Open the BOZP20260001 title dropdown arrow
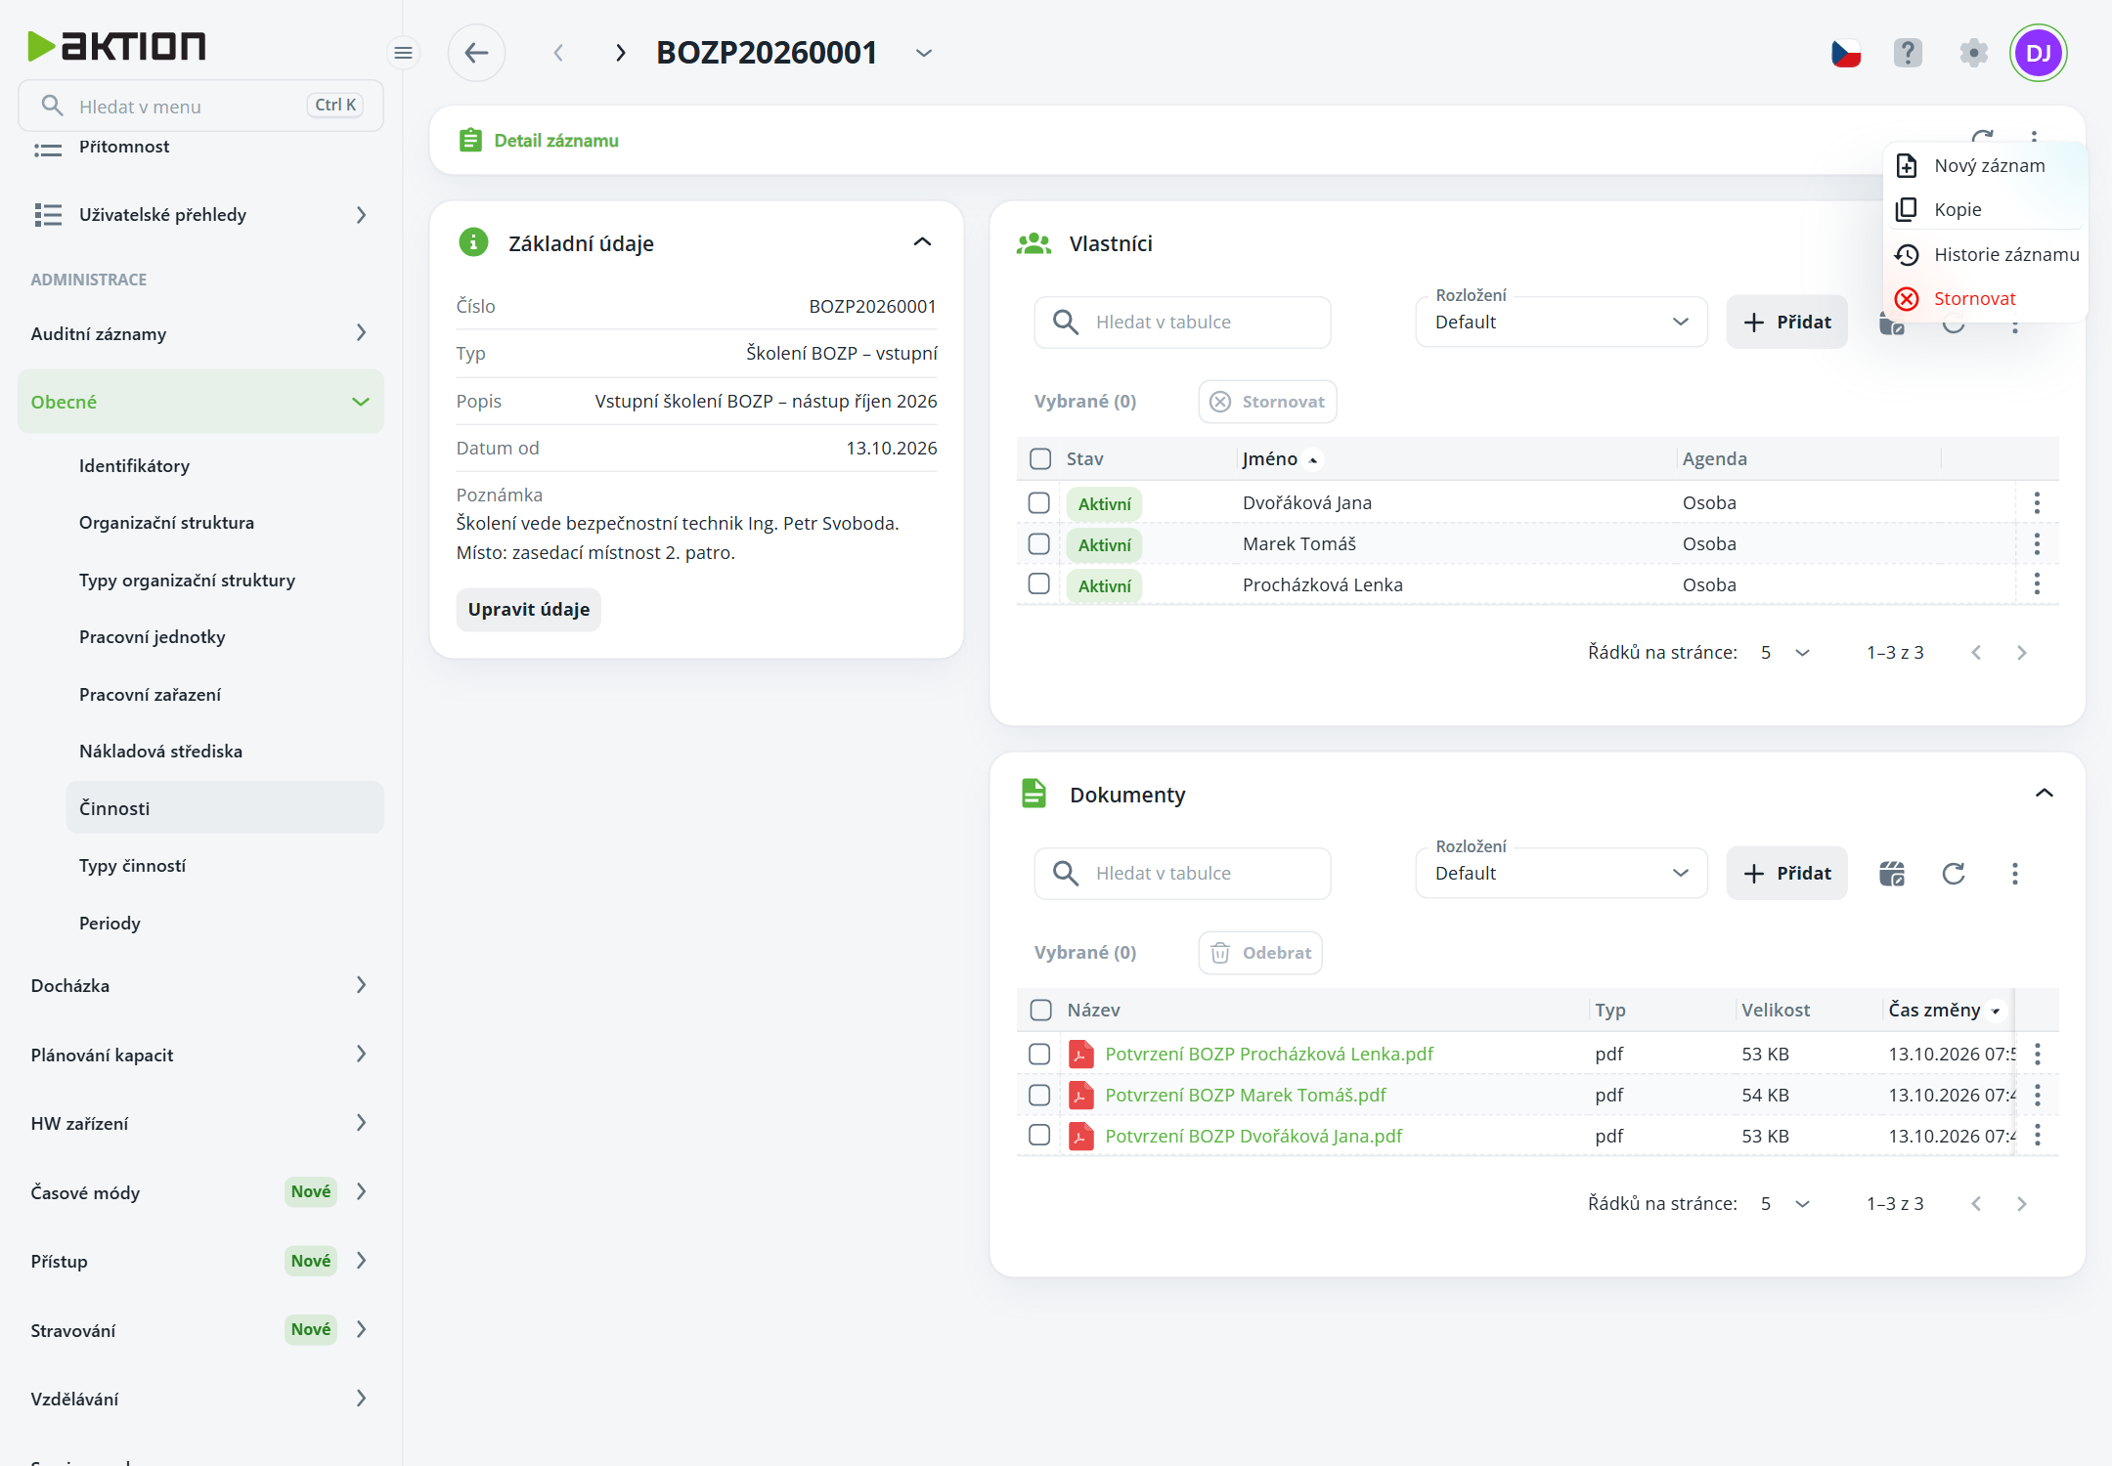 tap(924, 53)
